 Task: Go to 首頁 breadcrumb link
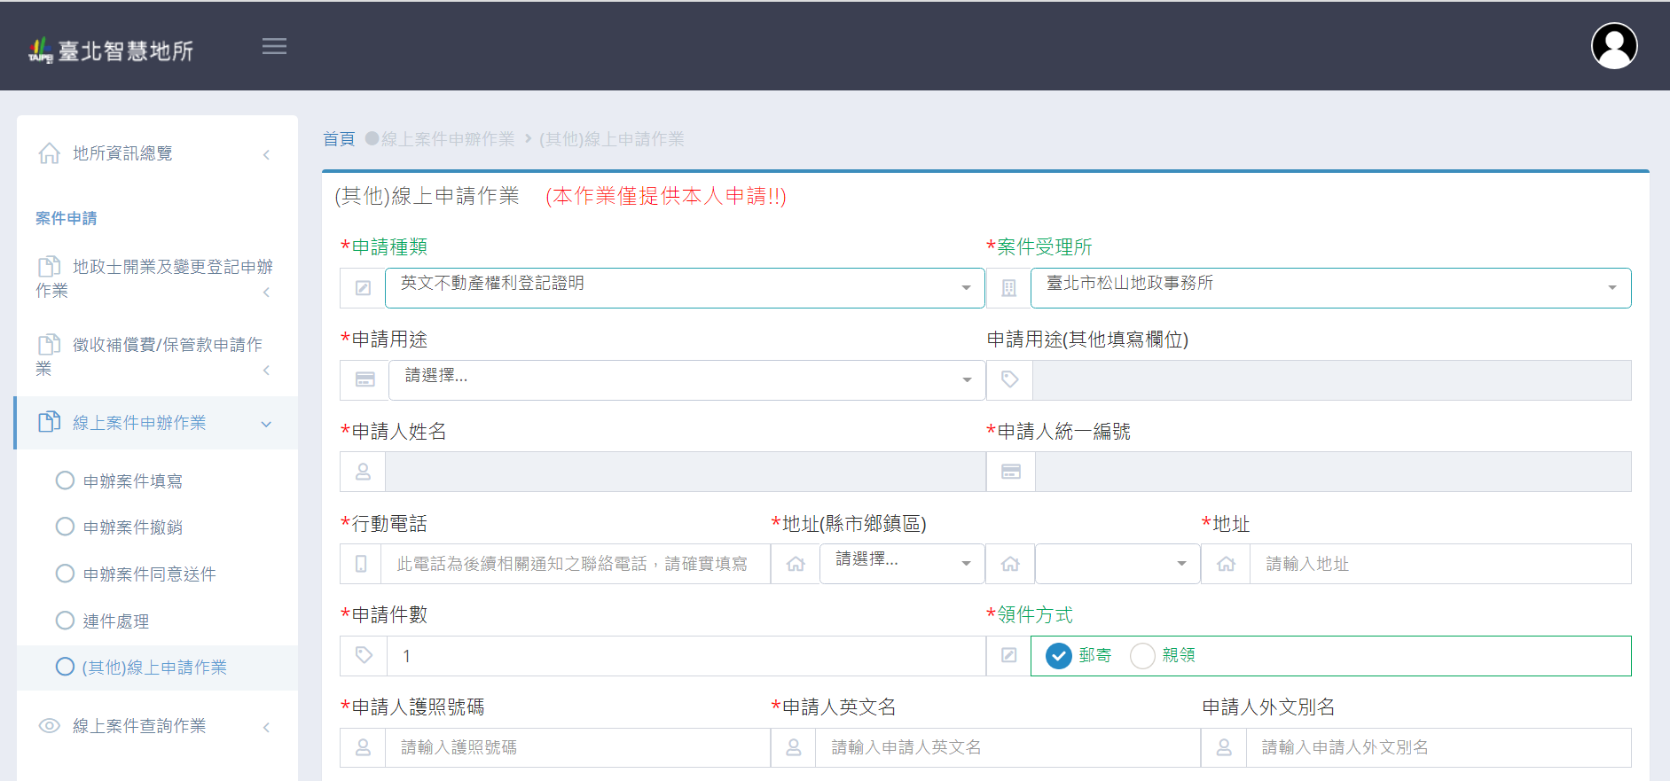coord(338,139)
